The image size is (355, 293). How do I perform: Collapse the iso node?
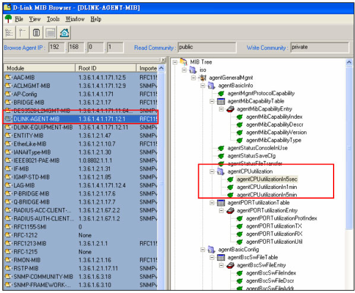pyautogui.click(x=184, y=70)
